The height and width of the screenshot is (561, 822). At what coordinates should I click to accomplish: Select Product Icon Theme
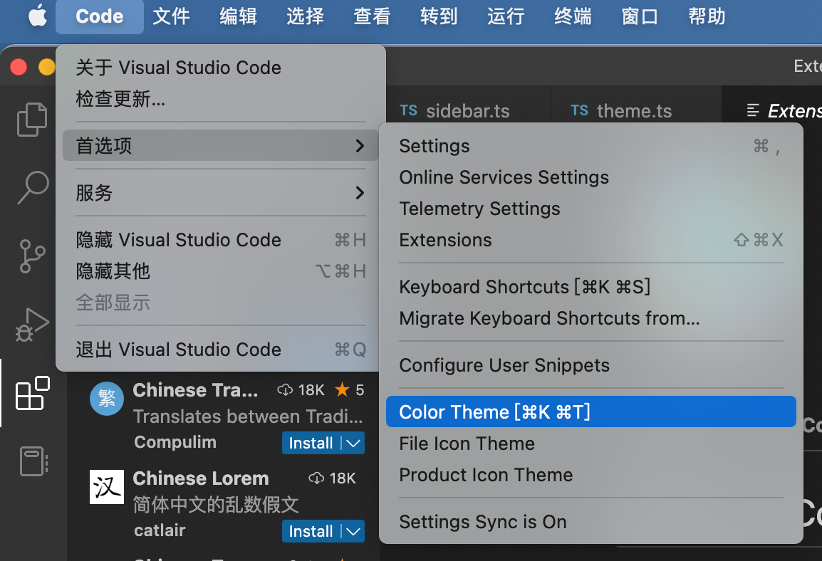591,475
